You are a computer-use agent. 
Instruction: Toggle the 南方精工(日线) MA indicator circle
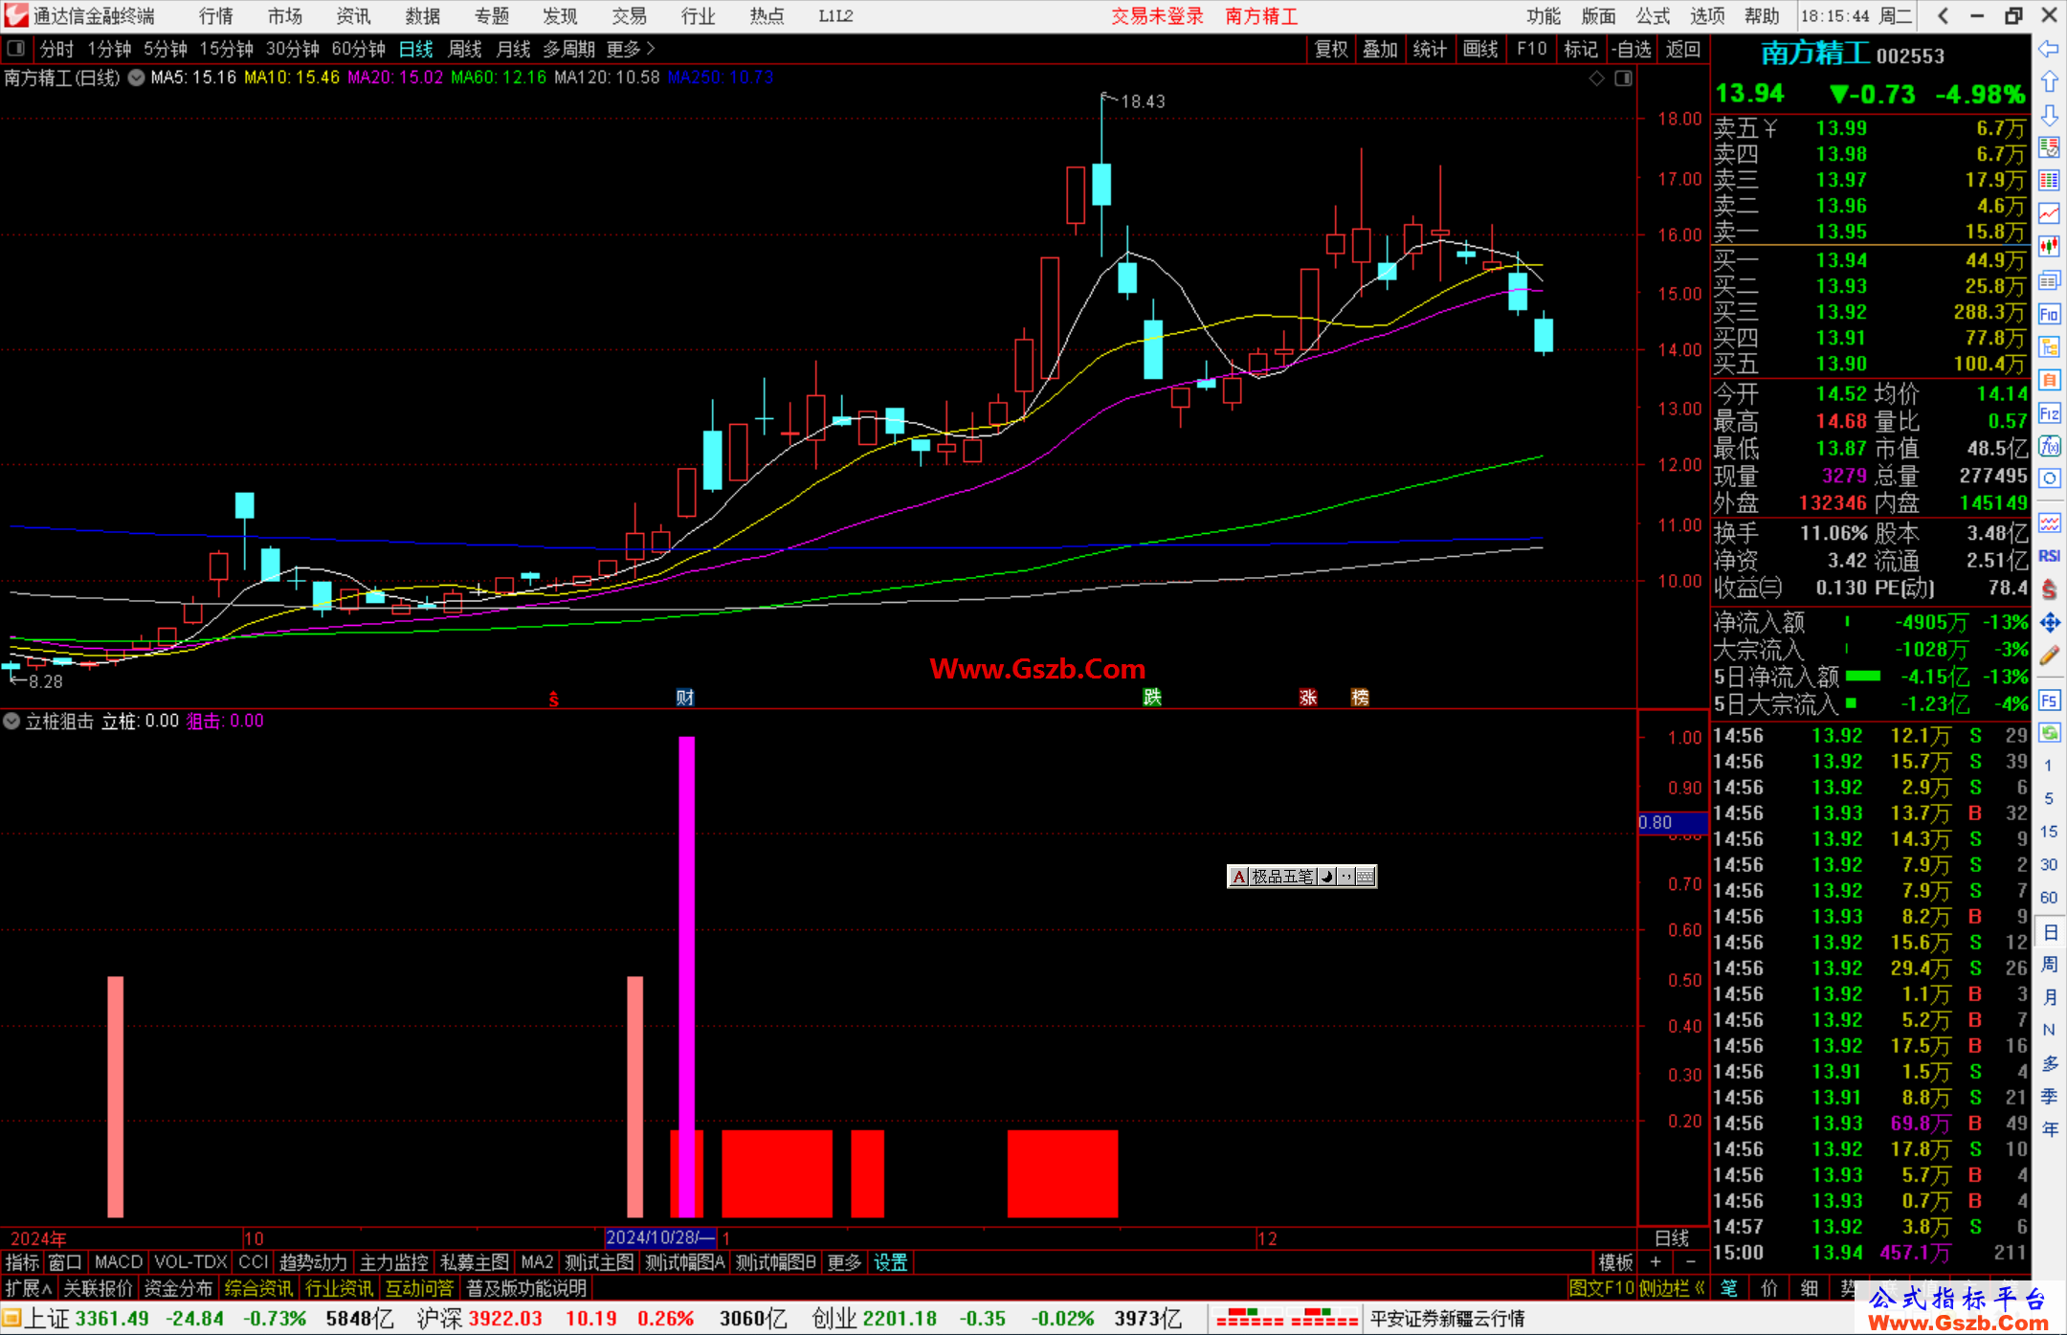137,78
